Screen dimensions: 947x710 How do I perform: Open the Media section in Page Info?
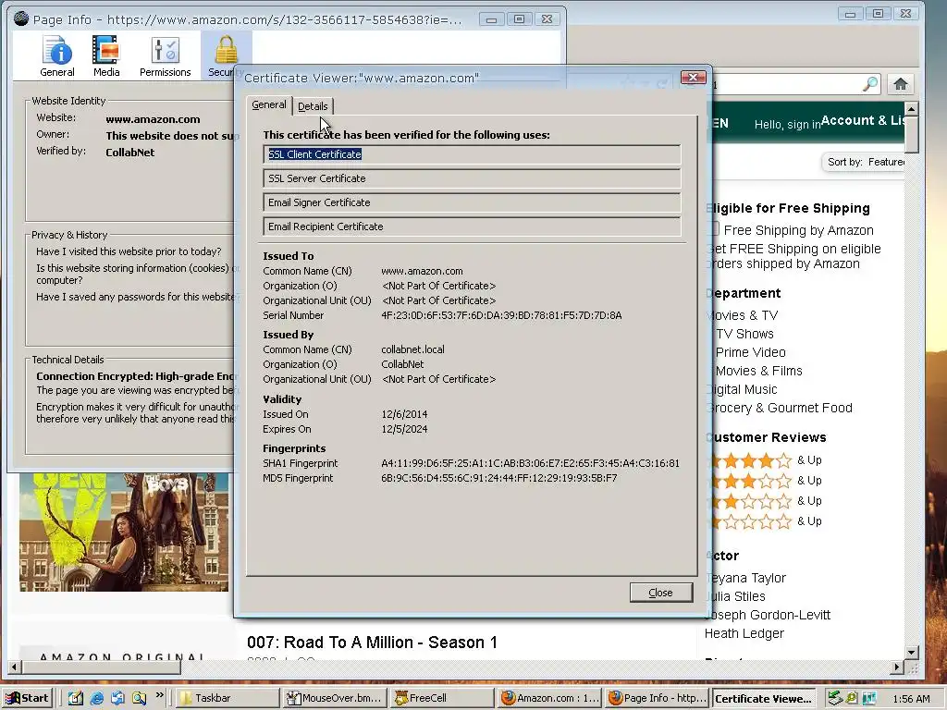pyautogui.click(x=106, y=56)
